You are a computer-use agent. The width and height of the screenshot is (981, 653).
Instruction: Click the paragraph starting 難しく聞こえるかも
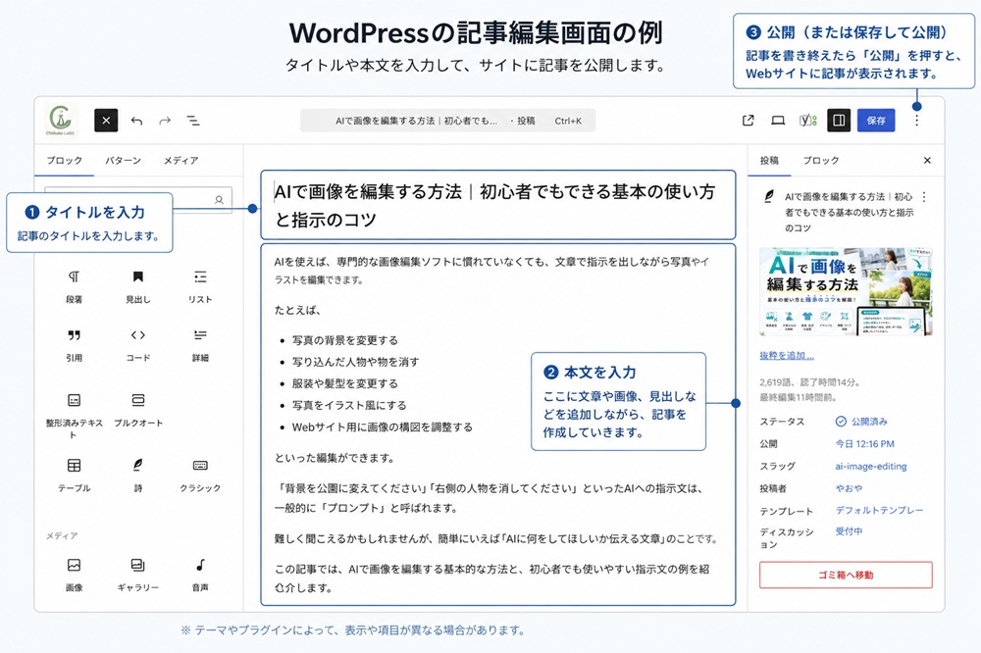496,538
